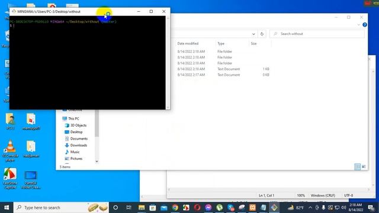Open Pictures in the navigation pane
Viewport: 379px width, 213px height.
coord(76,159)
